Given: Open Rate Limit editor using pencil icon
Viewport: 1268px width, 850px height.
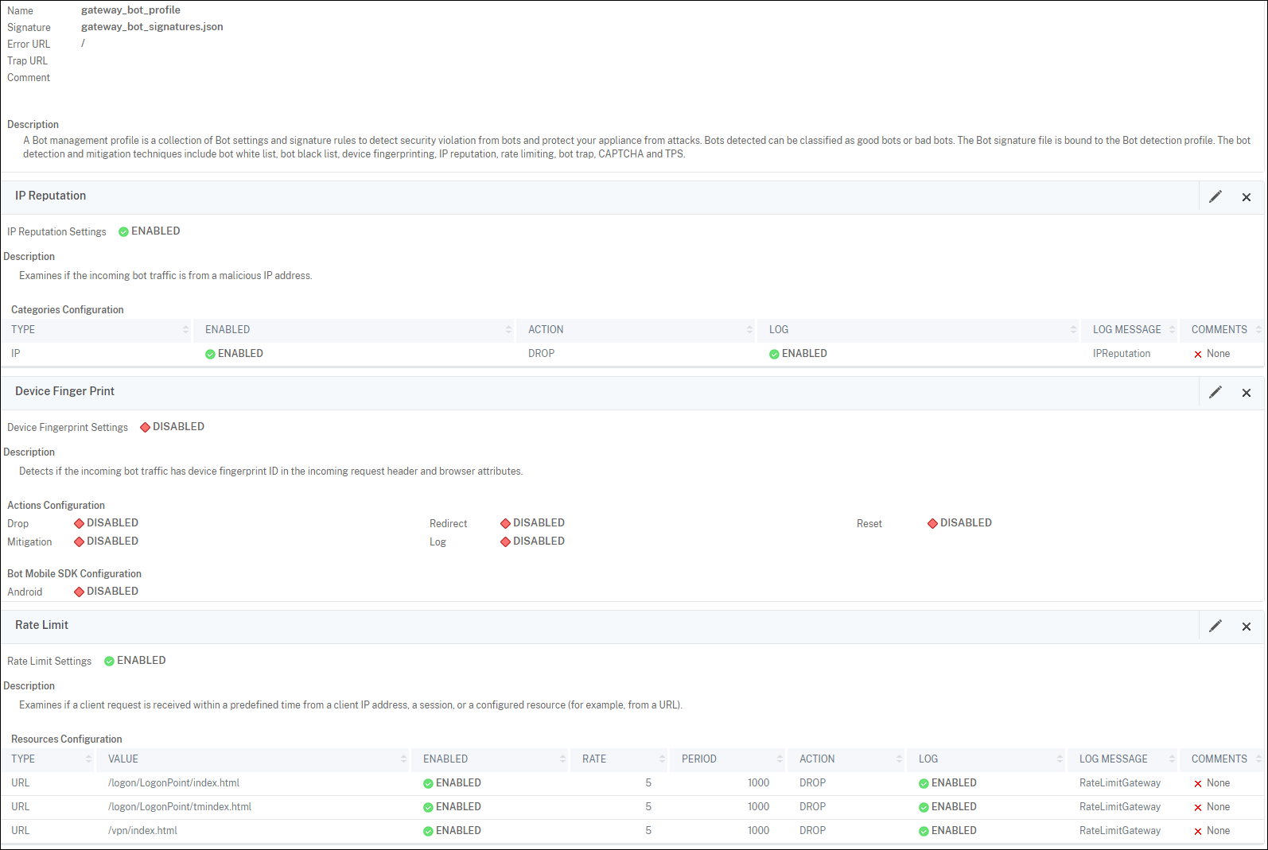Looking at the screenshot, I should pyautogui.click(x=1215, y=626).
